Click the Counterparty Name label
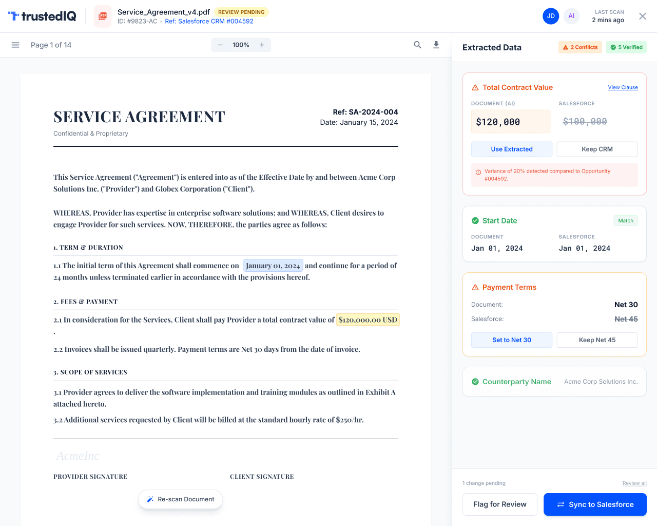 click(x=517, y=382)
